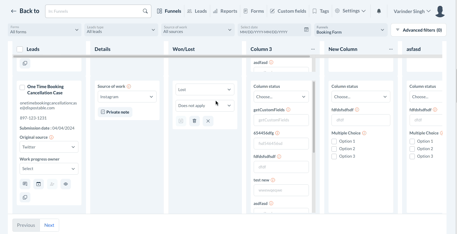Click the Column 3 vertical scrollbar
The width and height of the screenshot is (457, 234).
pos(314,117)
